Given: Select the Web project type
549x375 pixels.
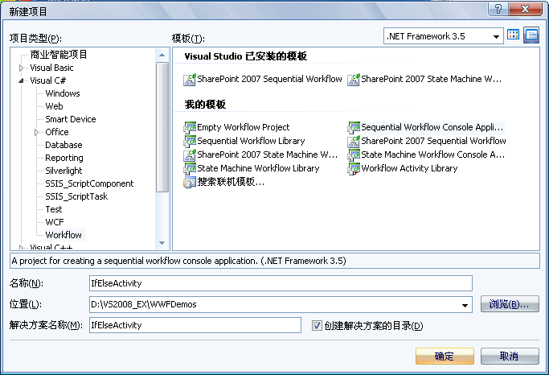Looking at the screenshot, I should click(x=54, y=106).
